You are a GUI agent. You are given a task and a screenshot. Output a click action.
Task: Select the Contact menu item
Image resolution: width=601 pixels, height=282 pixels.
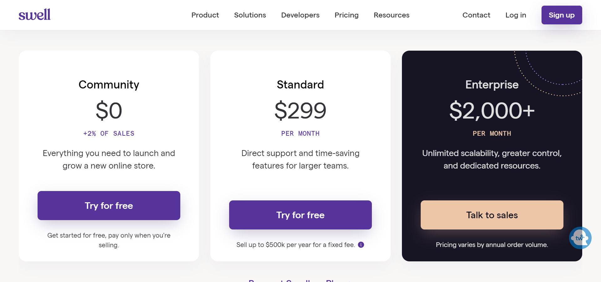point(476,15)
